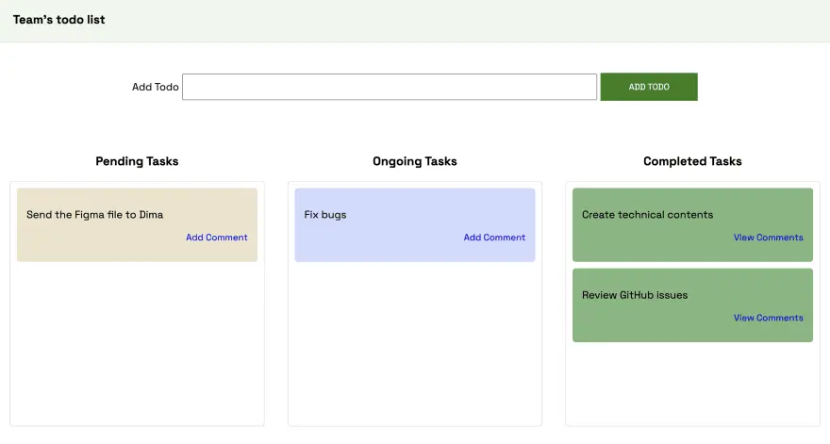Click the Completed Tasks column heading
This screenshot has height=444, width=830.
(x=692, y=161)
